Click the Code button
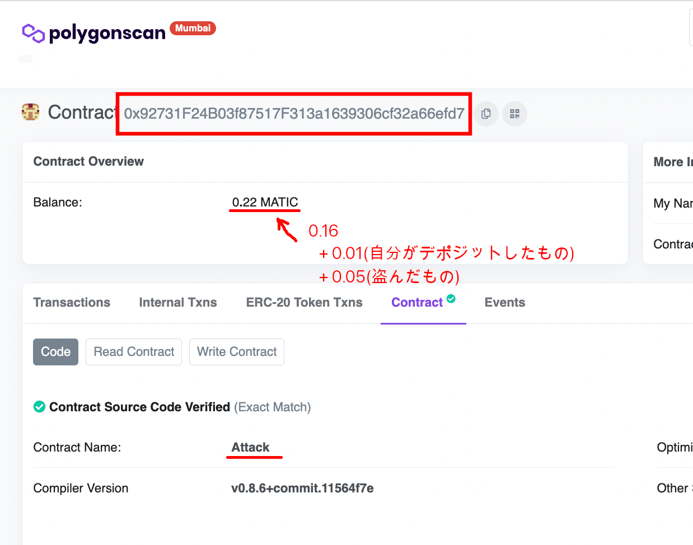The height and width of the screenshot is (545, 693). coord(55,352)
